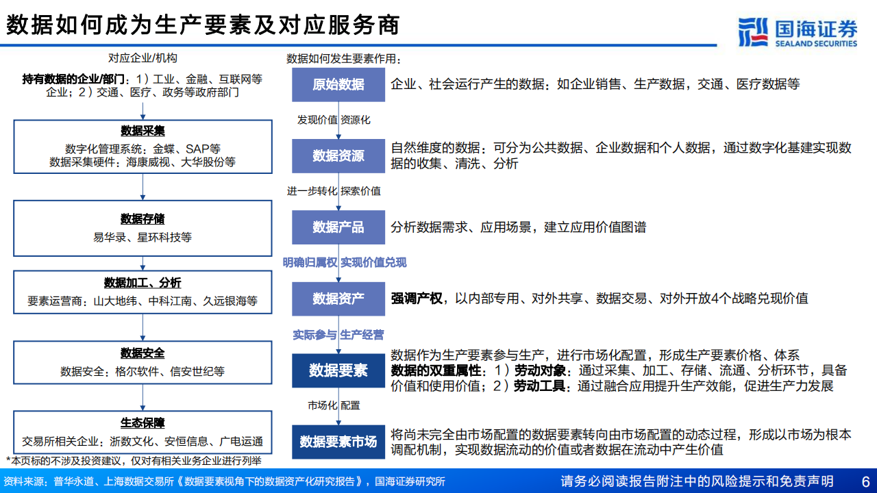
Task: Click the bold 劳动对象 text
Action: tap(541, 370)
